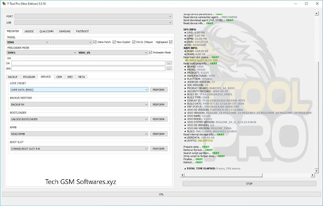The image size is (323, 206).
Task: Perform the Backup / Restore operation
Action: pos(158,105)
